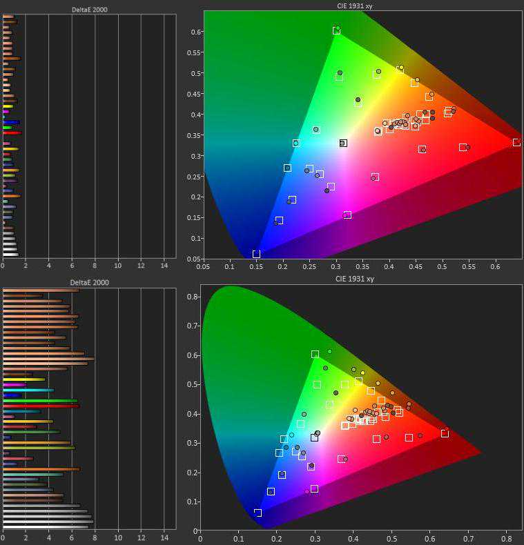Click green primary target square in upper CIE chart
524x545 pixels.
[x=336, y=30]
